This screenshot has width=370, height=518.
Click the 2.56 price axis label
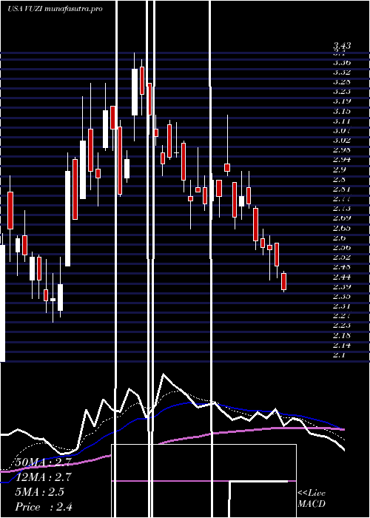click(342, 247)
